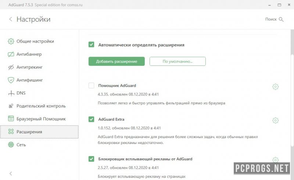Uncheck Блокировщик всплывающей рекламы checkbox
Screen dimensions: 294x180
91,159
